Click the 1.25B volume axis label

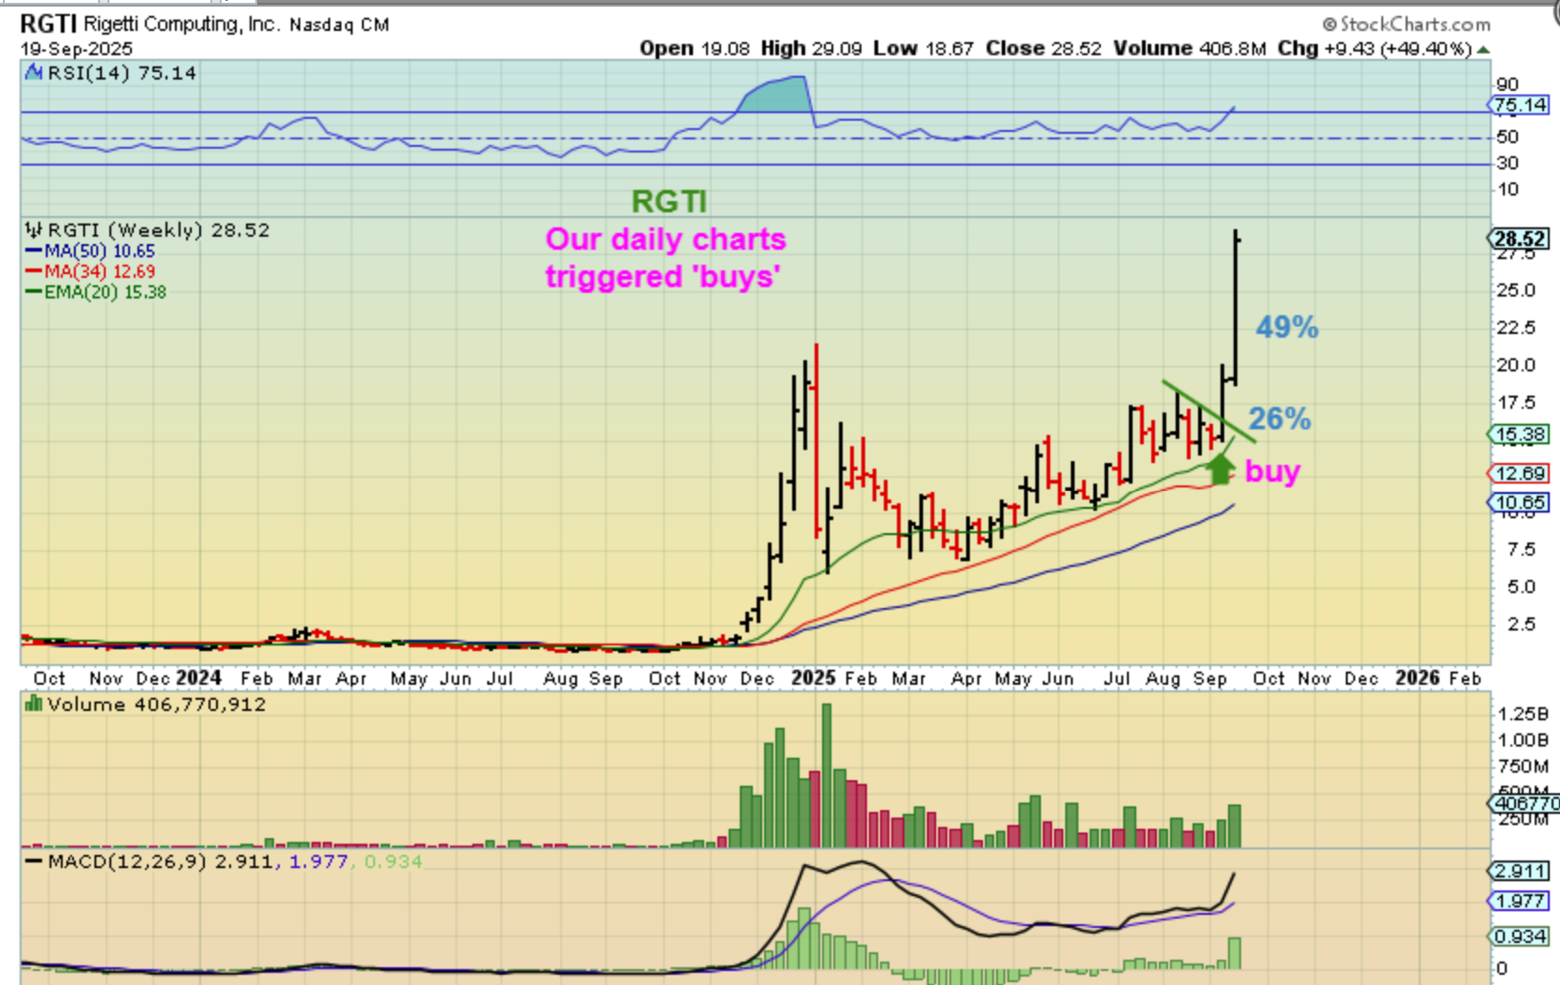pos(1523,714)
